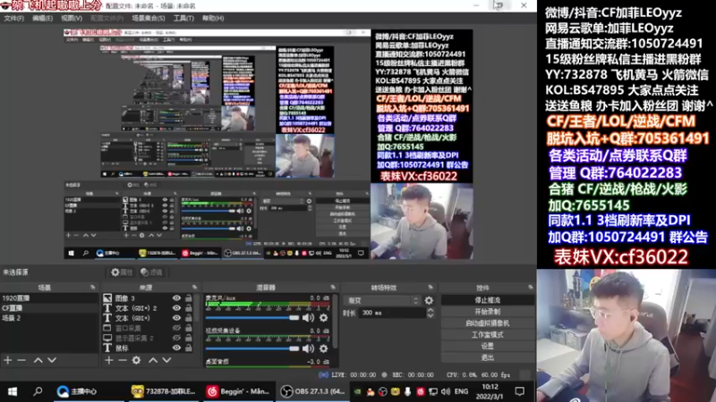The width and height of the screenshot is (716, 402).
Task: Click 停止推流 button
Action: pos(487,300)
